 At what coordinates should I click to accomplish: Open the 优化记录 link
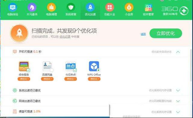pos(65,37)
